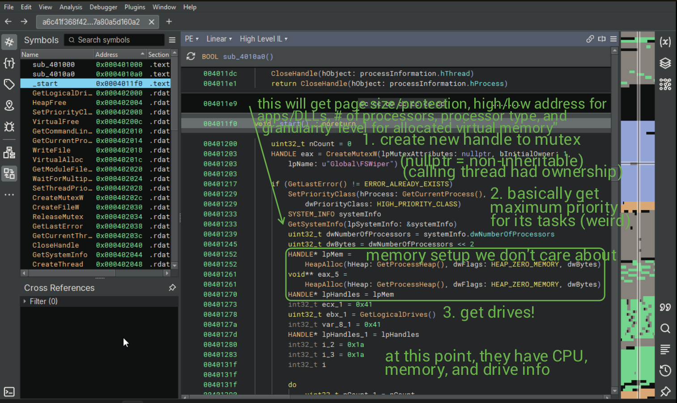Open the Plugins menu
The width and height of the screenshot is (677, 403).
(x=135, y=7)
